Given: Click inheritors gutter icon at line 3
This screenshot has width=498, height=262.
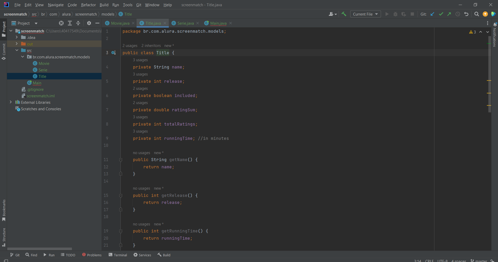Looking at the screenshot, I should pos(113,53).
